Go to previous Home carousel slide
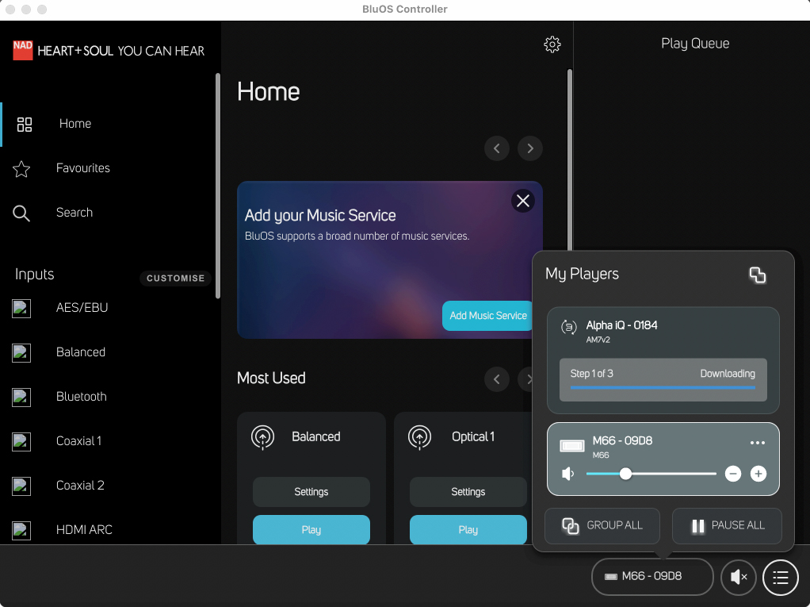Viewport: 810px width, 607px height. 497,148
